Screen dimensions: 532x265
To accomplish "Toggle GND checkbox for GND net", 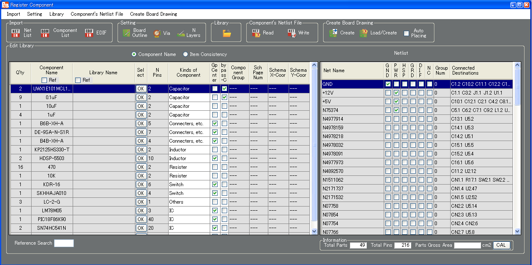I will click(x=388, y=84).
